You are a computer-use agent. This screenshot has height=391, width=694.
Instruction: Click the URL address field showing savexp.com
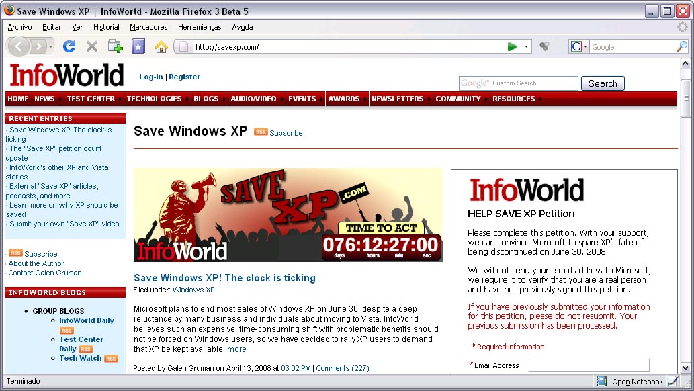[x=349, y=47]
